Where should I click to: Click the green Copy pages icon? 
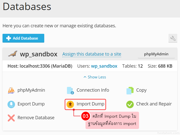130,90
